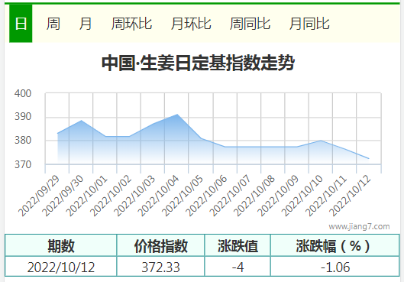Image resolution: width=404 pixels, height=282 pixels.
Task: Select the 日 daily tab
Action: point(21,24)
